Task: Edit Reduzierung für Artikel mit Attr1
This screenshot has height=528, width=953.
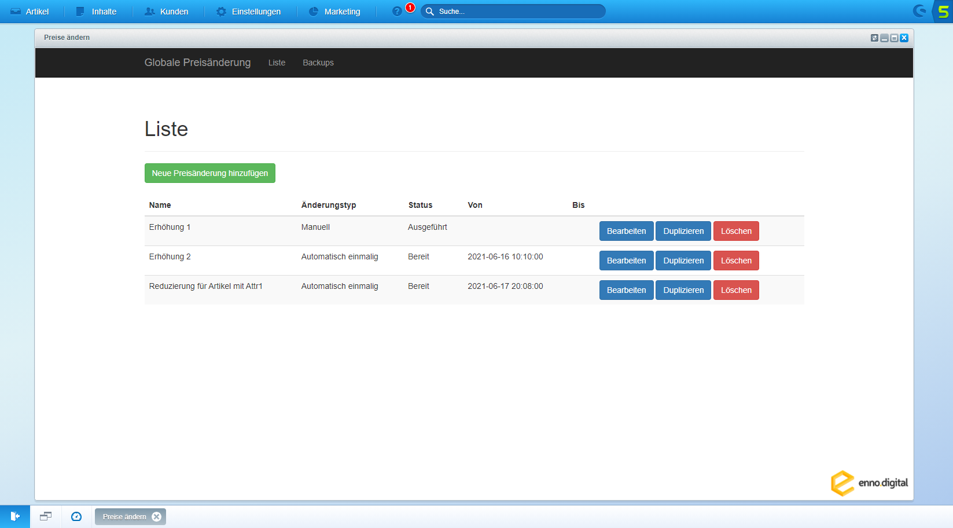Action: [x=626, y=290]
